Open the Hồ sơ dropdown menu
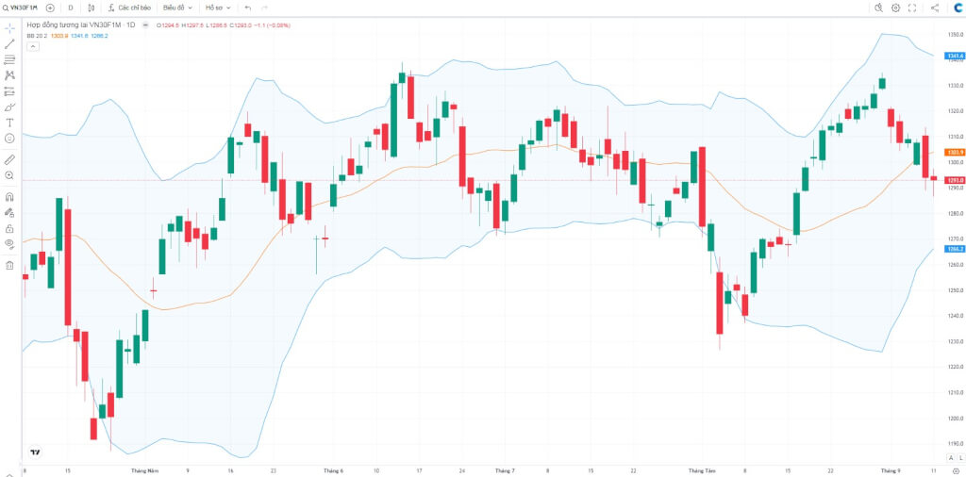 (x=218, y=8)
